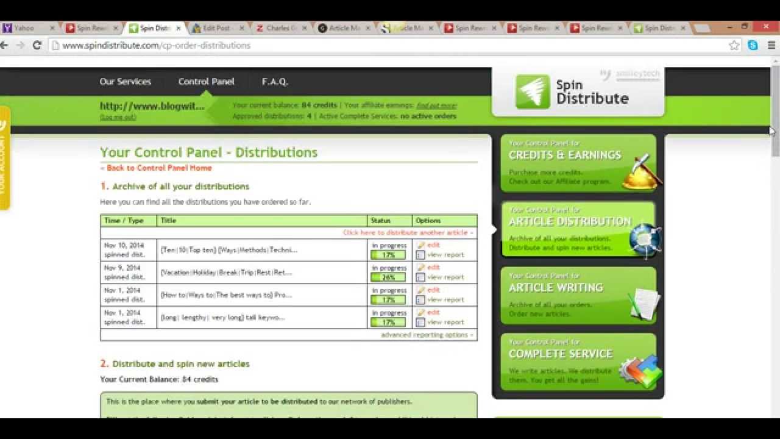Click the '(Log me out)' link
Screen dimensions: 780x439
118,117
